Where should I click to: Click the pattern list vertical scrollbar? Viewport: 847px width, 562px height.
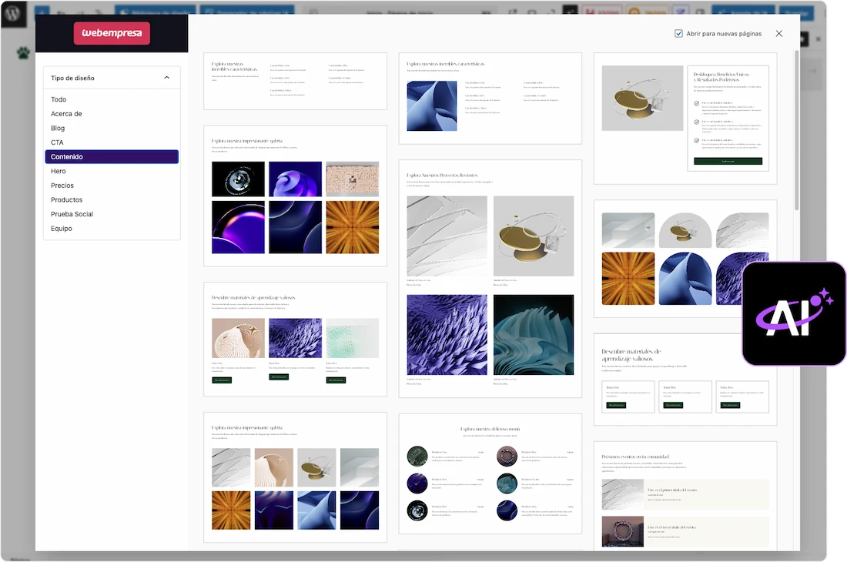tap(796, 131)
